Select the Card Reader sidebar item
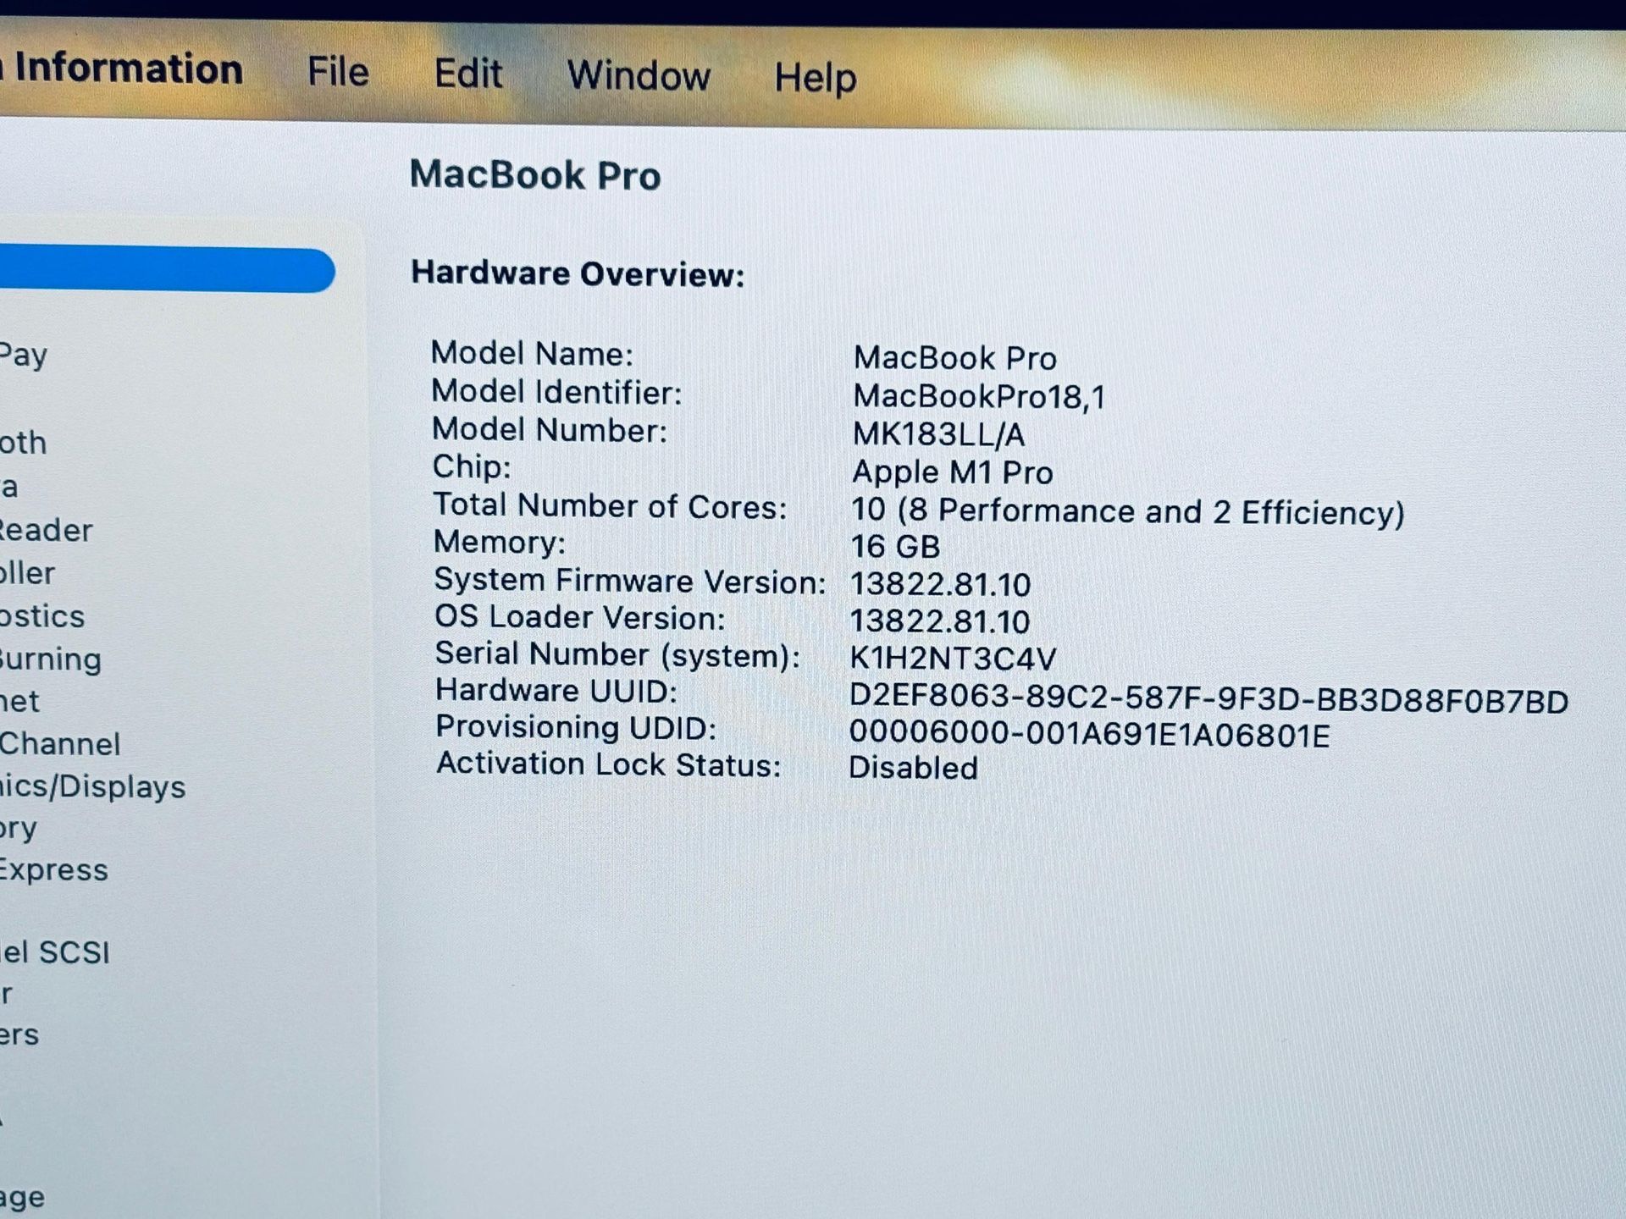1626x1219 pixels. [x=46, y=530]
